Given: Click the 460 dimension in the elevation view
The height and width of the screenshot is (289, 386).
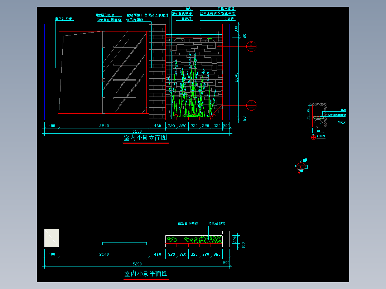Looking at the screenshot, I should coord(158,126).
